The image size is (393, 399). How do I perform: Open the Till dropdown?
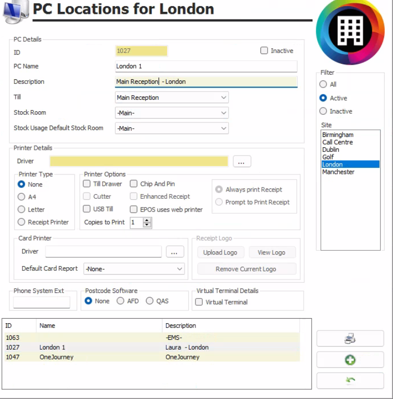tap(172, 97)
